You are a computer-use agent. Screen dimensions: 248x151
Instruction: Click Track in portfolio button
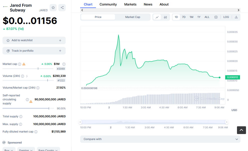click(x=34, y=51)
